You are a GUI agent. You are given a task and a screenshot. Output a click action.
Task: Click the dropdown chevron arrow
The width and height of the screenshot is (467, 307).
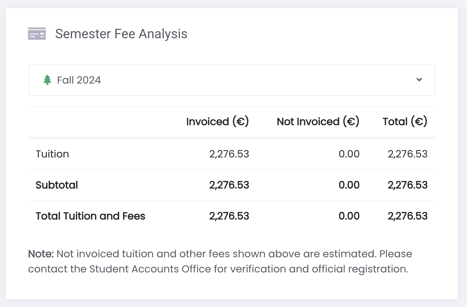click(419, 80)
